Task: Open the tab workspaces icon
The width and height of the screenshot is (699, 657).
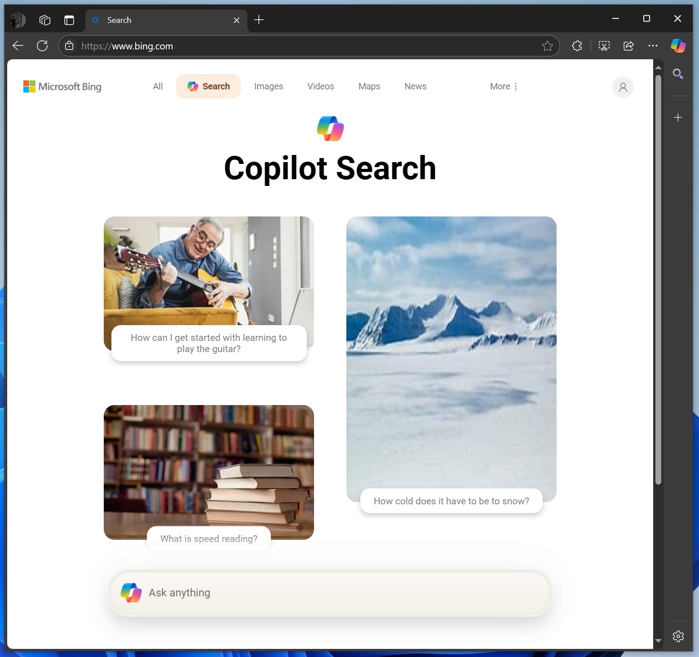Action: point(45,20)
